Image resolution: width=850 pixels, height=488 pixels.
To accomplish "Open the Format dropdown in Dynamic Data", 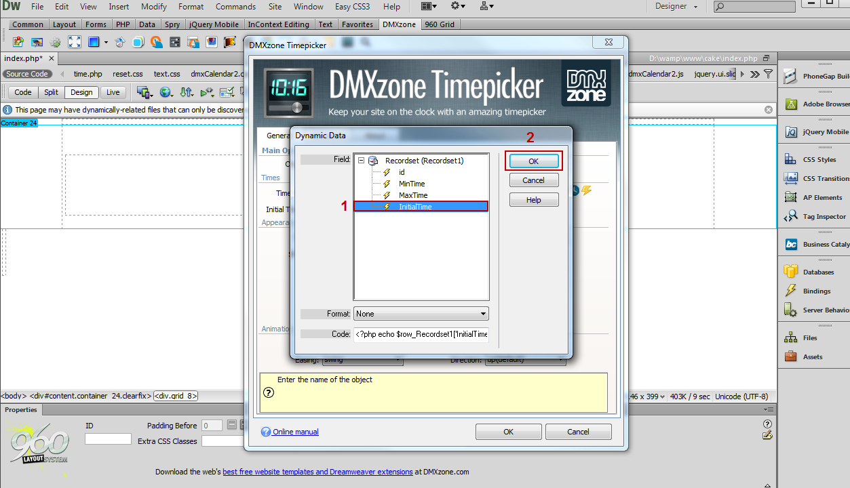I will [421, 314].
